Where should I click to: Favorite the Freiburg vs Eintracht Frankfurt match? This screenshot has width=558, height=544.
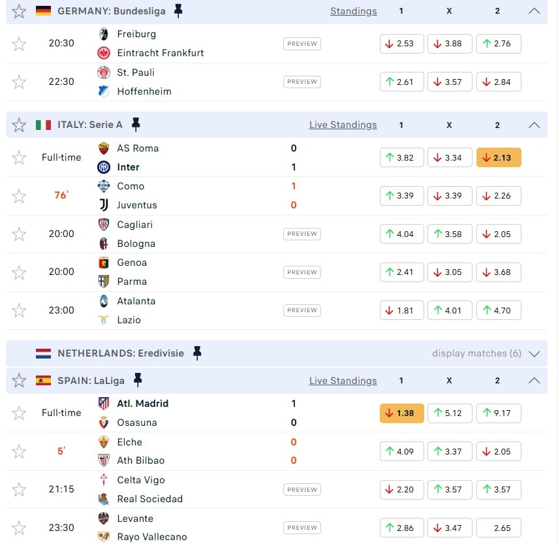(20, 44)
